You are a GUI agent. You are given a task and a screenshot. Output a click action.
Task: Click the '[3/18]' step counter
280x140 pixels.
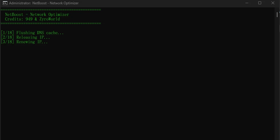point(7,42)
